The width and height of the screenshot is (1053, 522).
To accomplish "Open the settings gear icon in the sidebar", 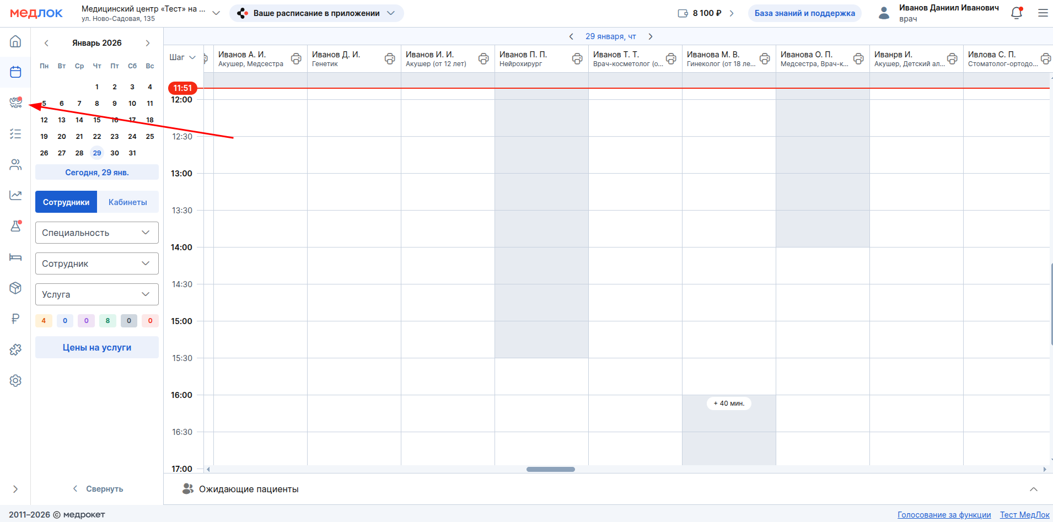I will click(x=15, y=381).
